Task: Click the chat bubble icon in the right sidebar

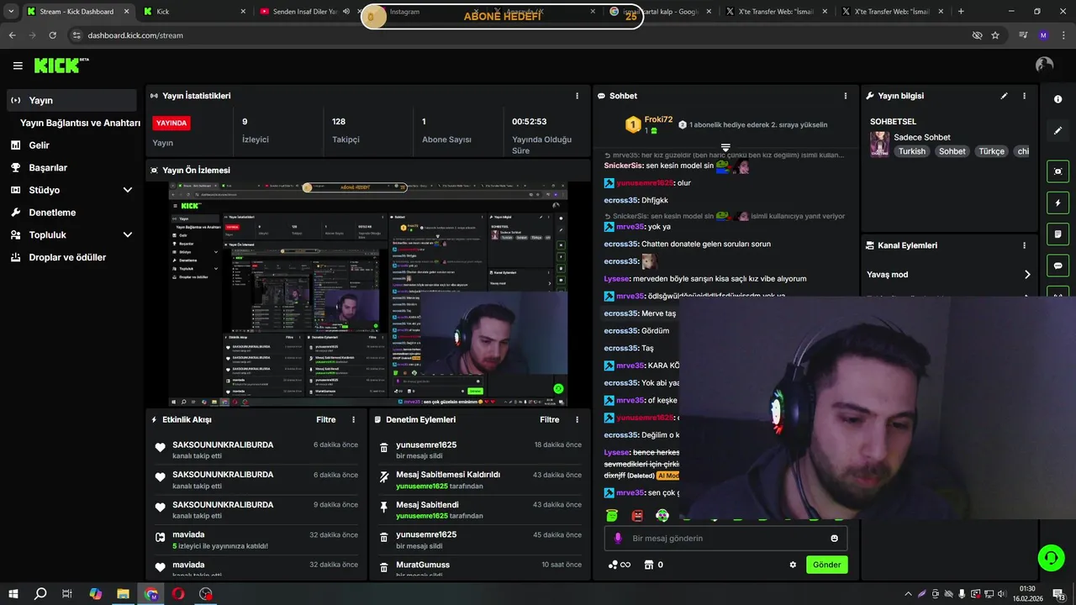Action: (1058, 266)
